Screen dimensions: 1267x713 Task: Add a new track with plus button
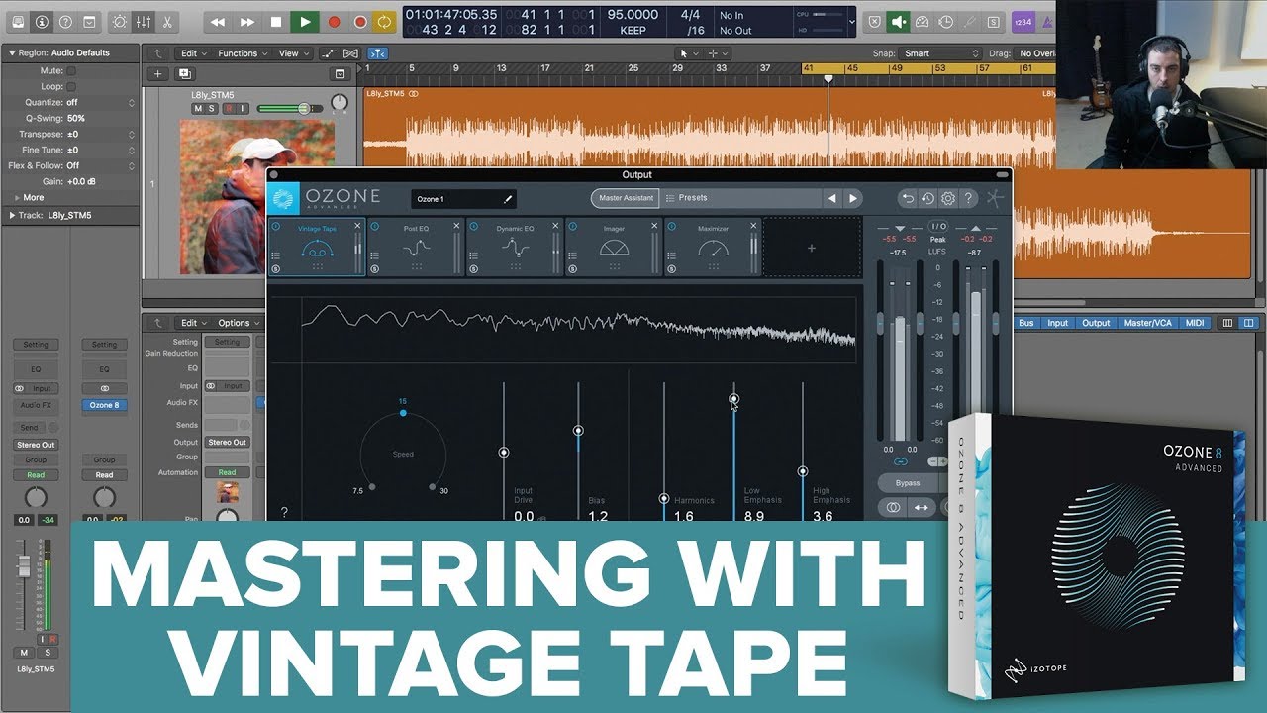(x=157, y=73)
